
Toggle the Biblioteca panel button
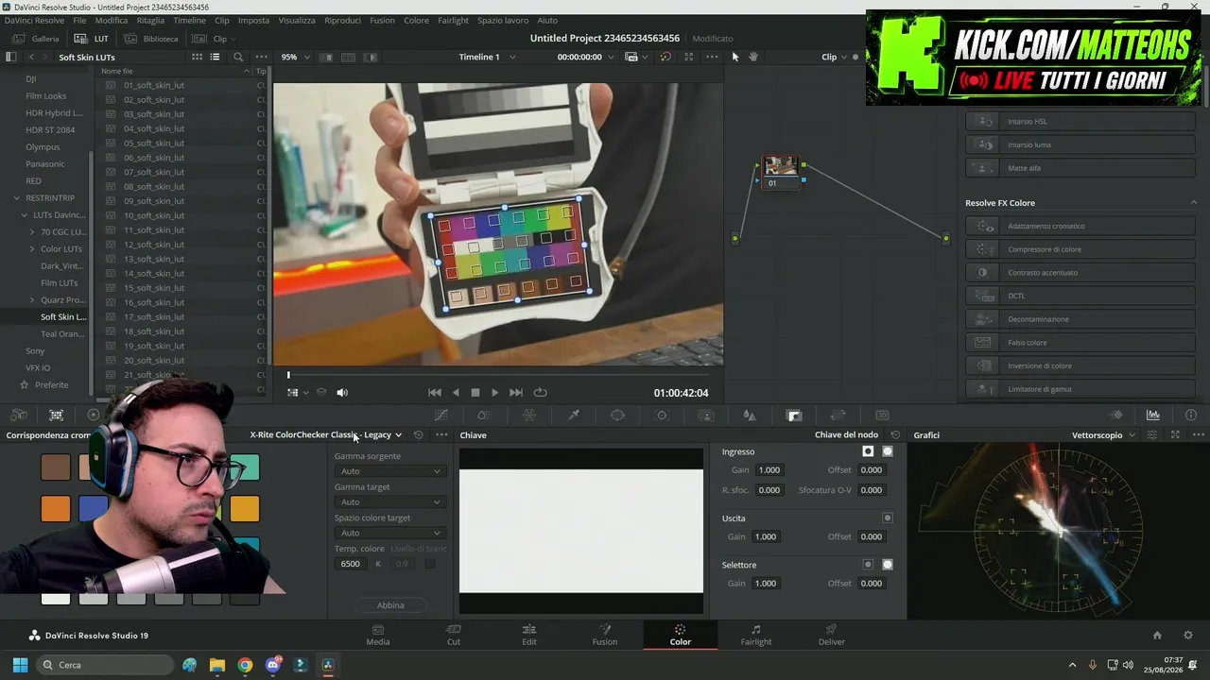point(151,39)
